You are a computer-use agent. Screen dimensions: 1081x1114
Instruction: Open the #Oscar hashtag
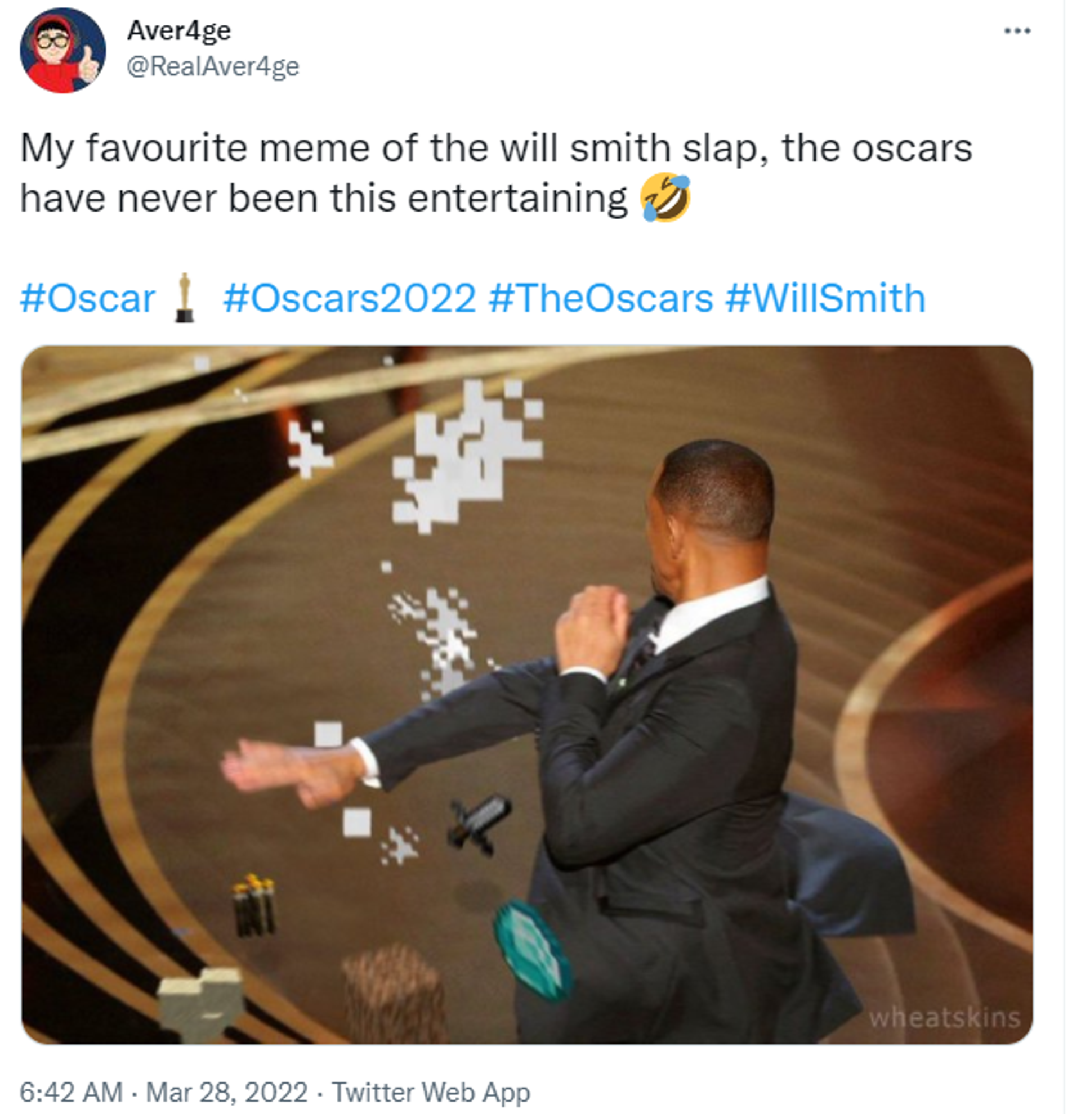click(88, 298)
